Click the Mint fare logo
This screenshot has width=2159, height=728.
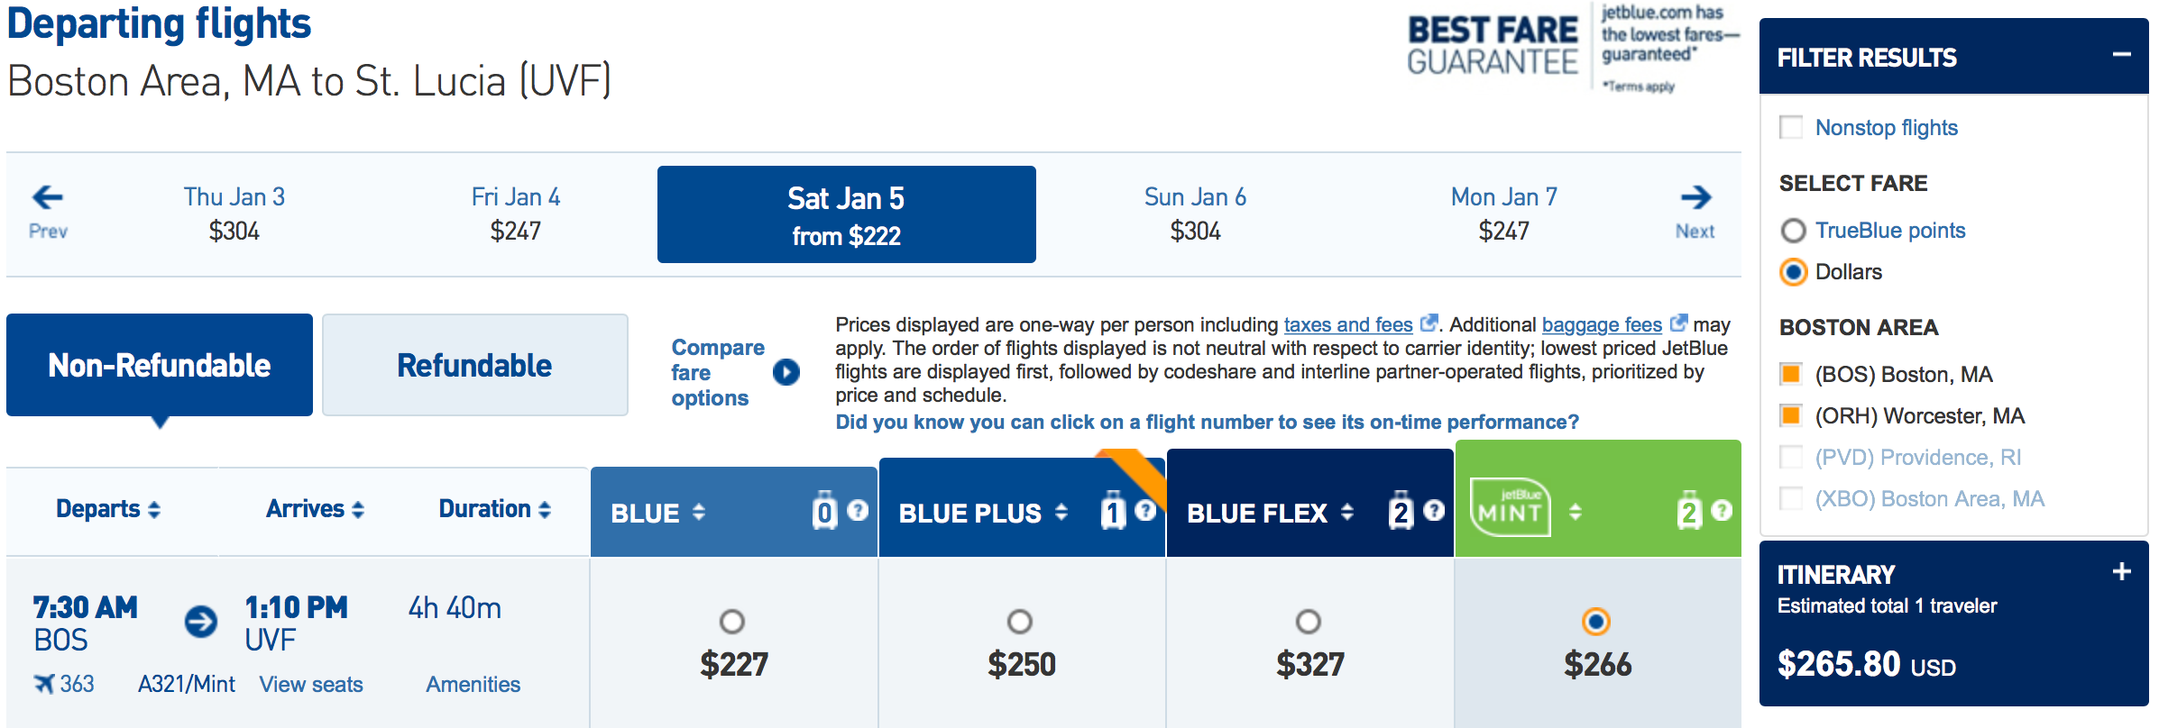(1511, 508)
